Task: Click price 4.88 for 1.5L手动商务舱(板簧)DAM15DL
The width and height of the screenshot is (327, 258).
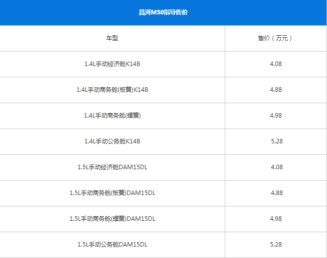Action: [277, 193]
